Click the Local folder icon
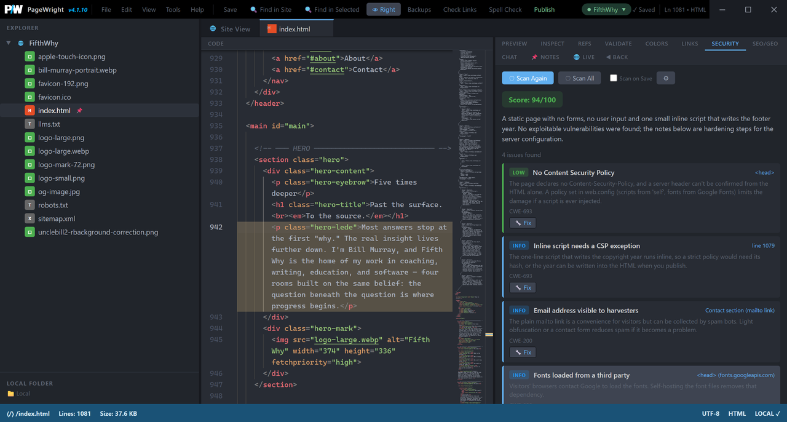Screen dimensions: 787x422 click(10, 394)
